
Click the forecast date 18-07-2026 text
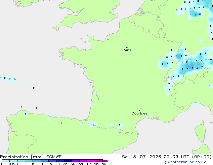145,157
